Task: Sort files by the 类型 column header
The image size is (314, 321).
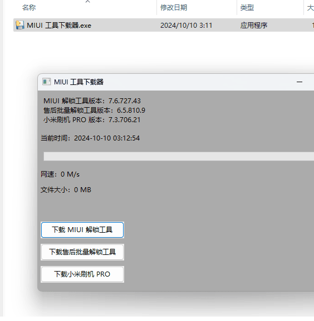Action: coord(247,8)
